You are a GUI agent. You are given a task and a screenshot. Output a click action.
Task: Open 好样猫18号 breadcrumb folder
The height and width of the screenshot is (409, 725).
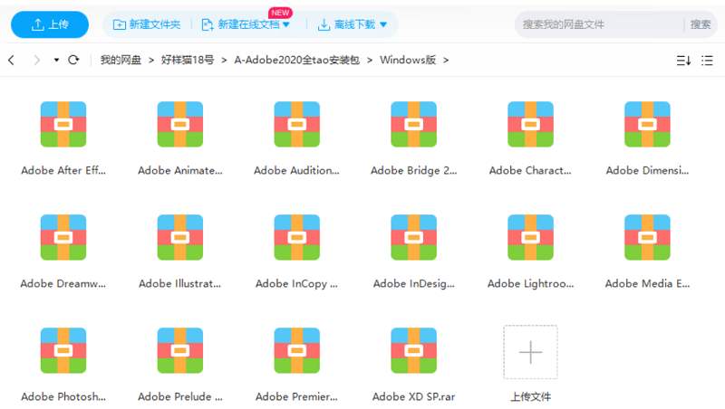pyautogui.click(x=187, y=61)
